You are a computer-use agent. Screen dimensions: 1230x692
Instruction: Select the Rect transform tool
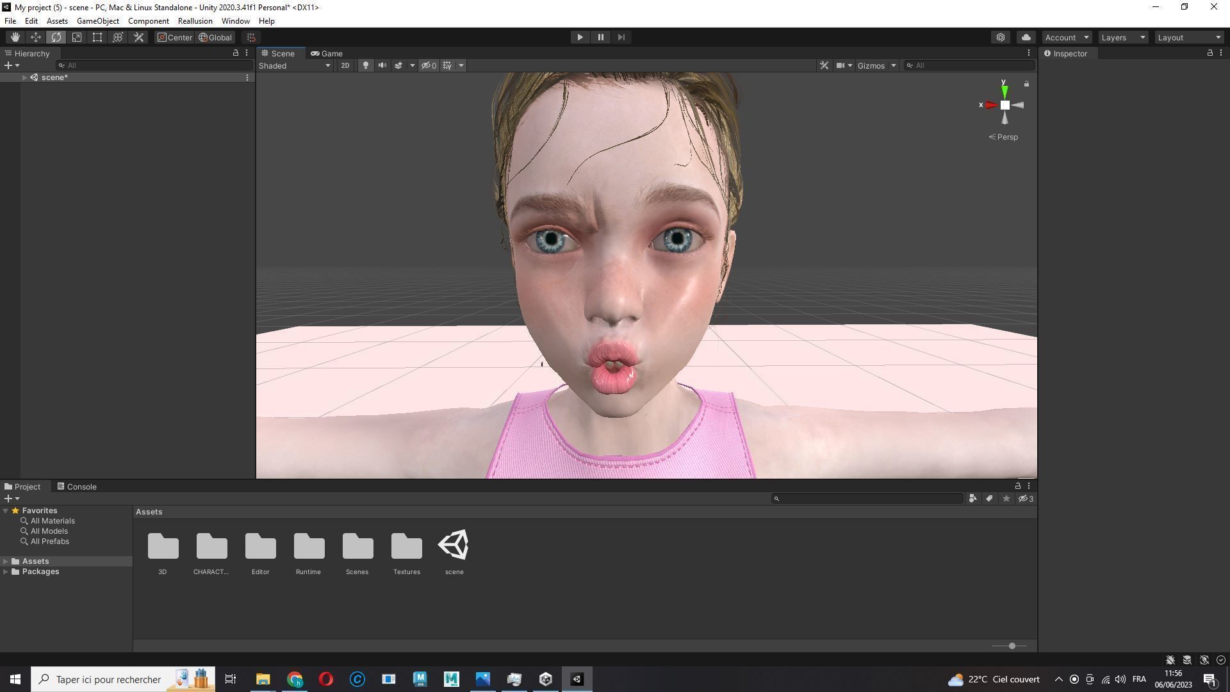coord(97,37)
